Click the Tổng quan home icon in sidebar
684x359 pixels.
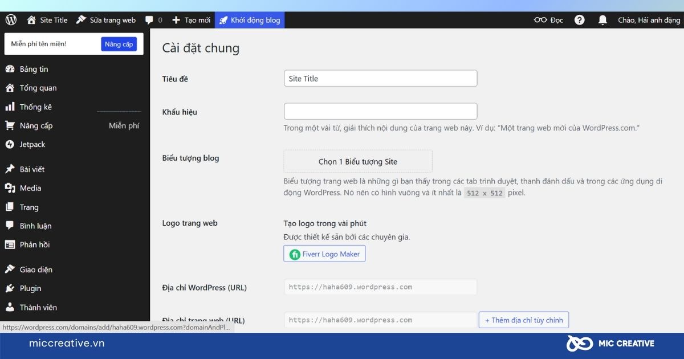10,88
